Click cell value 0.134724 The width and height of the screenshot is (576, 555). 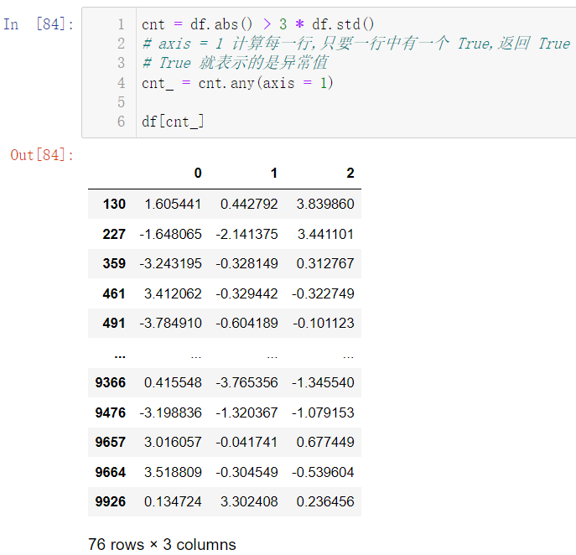click(173, 501)
